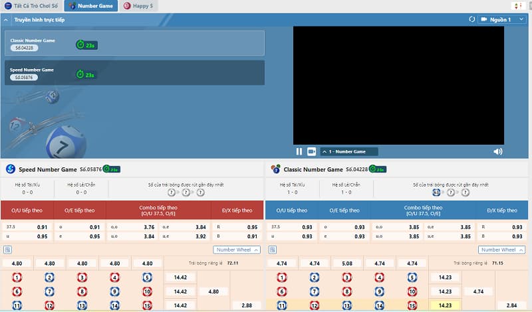Image resolution: width=532 pixels, height=312 pixels.
Task: Pause the live video stream
Action: (x=299, y=151)
